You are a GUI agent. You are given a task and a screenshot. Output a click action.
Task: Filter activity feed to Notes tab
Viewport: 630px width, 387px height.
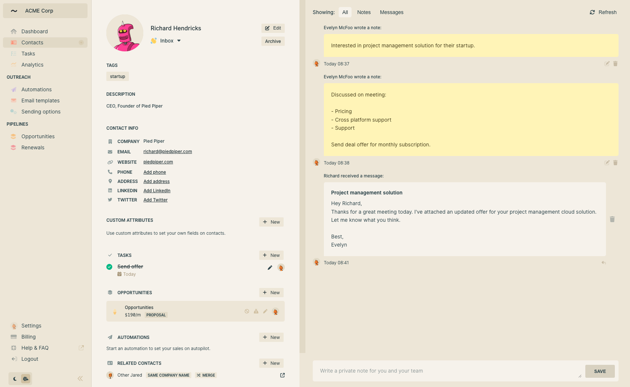pos(364,12)
